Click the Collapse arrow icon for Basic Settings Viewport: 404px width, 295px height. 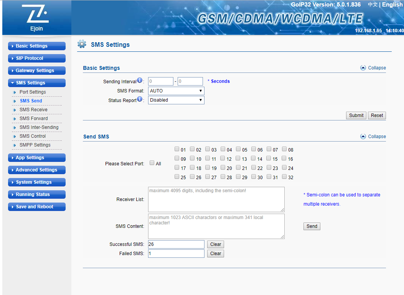coord(363,68)
